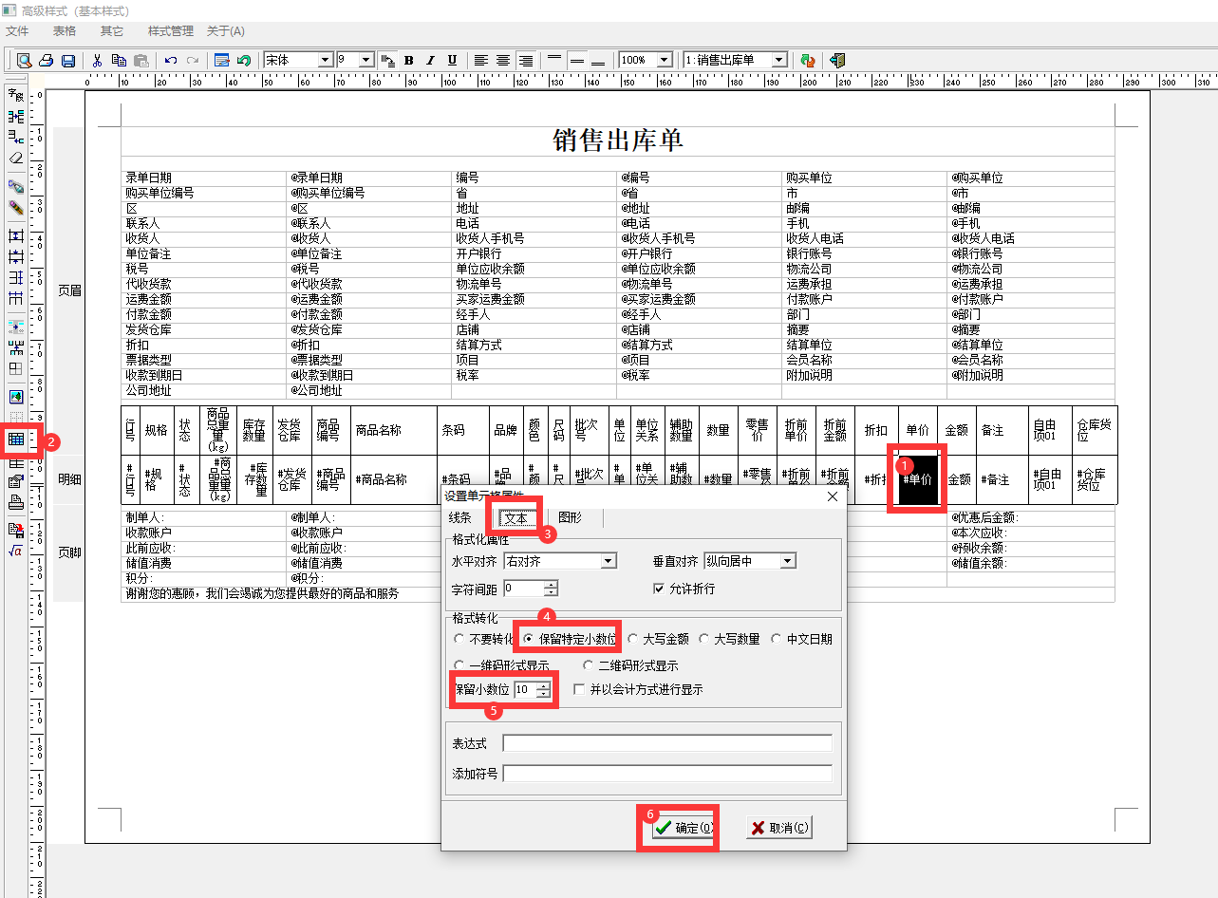The height and width of the screenshot is (898, 1218).
Task: Select the 大写金额 radio button
Action: click(633, 639)
